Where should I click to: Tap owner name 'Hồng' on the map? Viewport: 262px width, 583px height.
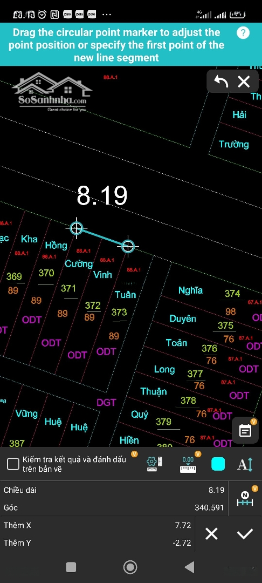tap(56, 246)
